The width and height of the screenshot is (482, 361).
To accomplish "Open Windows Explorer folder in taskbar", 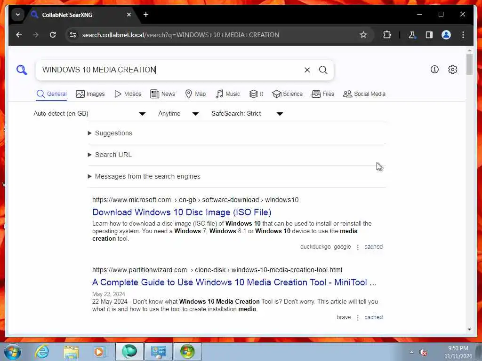I will coord(71,352).
